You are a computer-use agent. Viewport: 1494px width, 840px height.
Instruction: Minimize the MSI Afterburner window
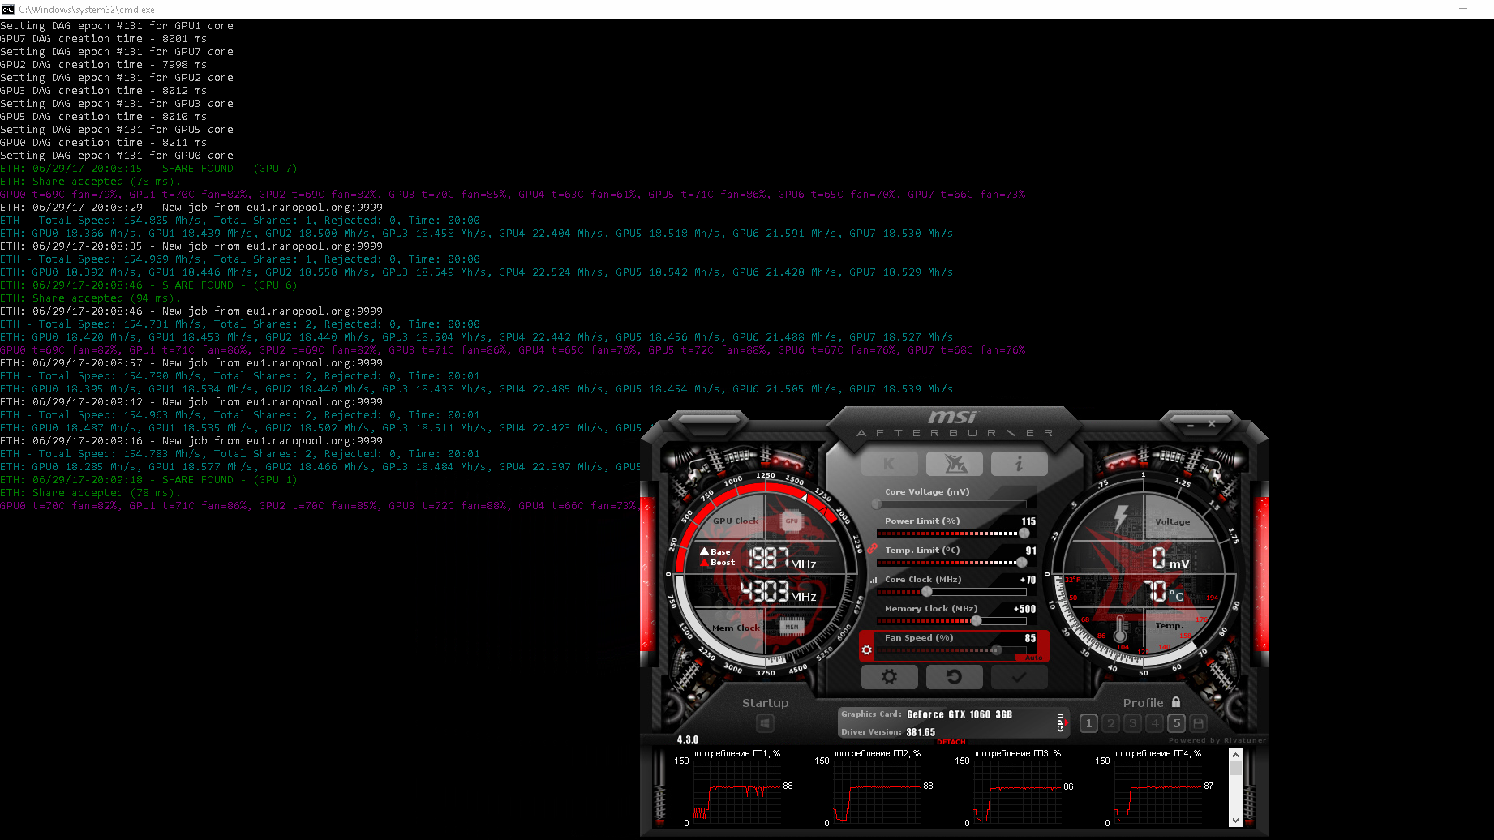pos(1191,424)
